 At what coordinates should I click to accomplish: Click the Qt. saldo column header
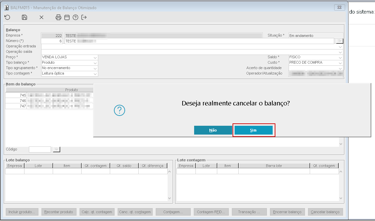[x=124, y=166]
